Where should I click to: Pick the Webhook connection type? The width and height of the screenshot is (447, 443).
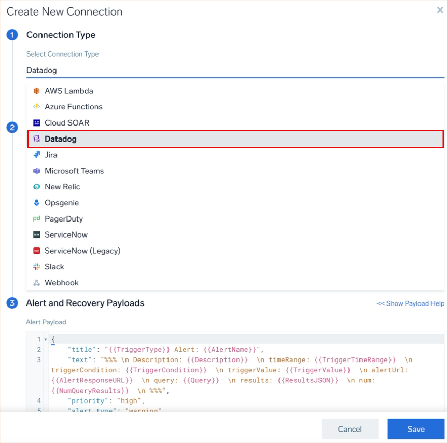pyautogui.click(x=61, y=283)
